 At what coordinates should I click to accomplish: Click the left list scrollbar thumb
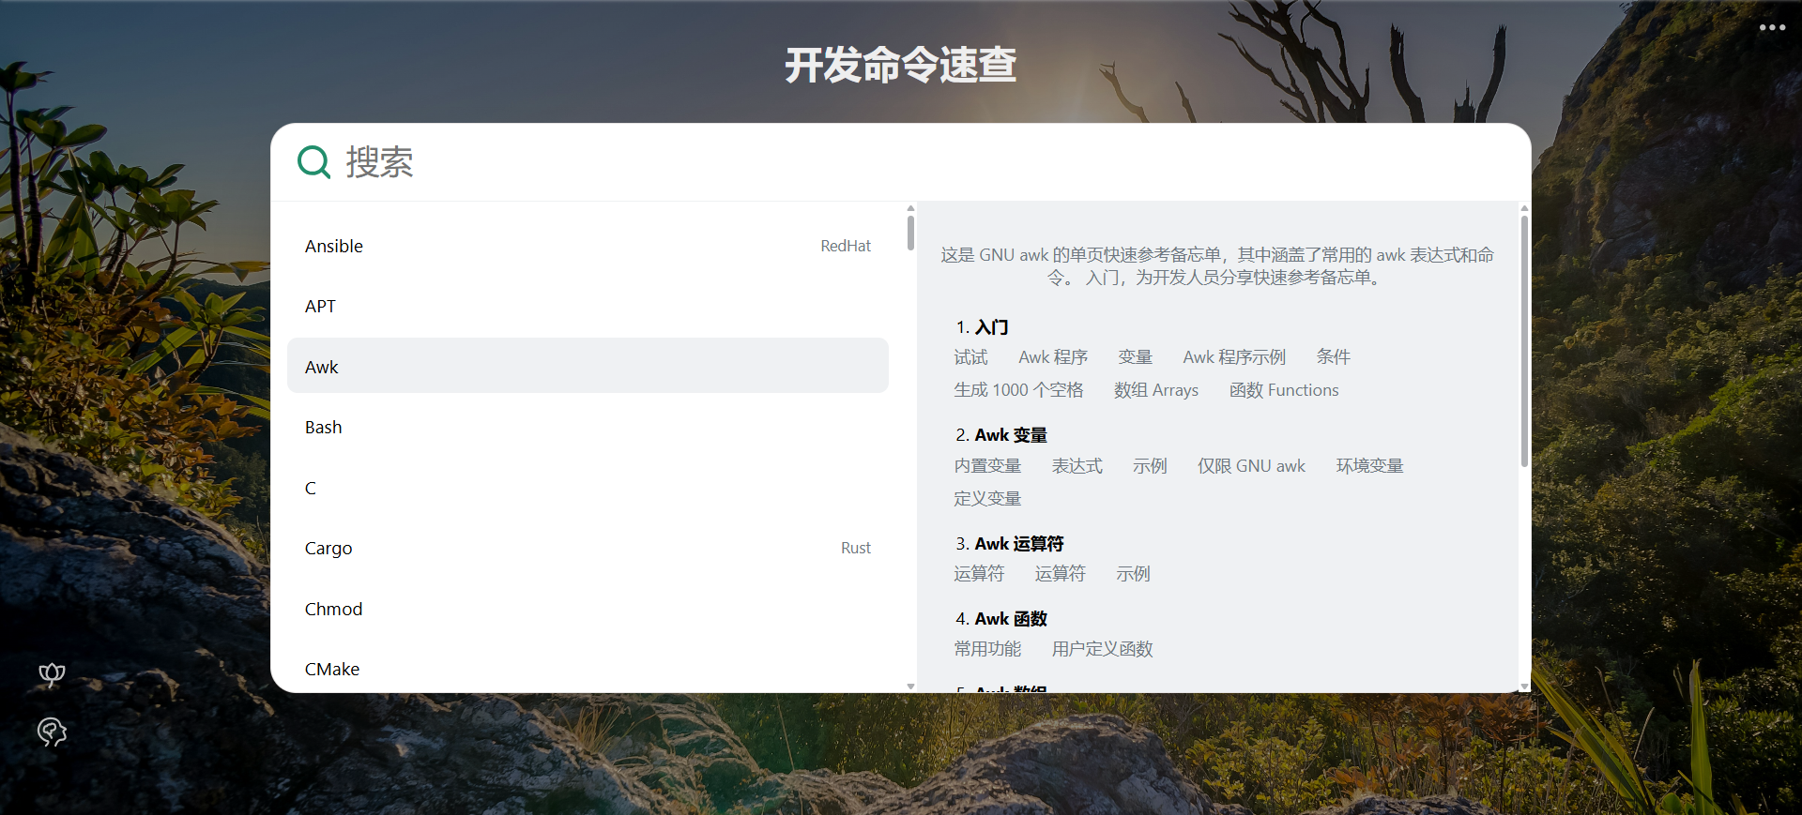(910, 233)
